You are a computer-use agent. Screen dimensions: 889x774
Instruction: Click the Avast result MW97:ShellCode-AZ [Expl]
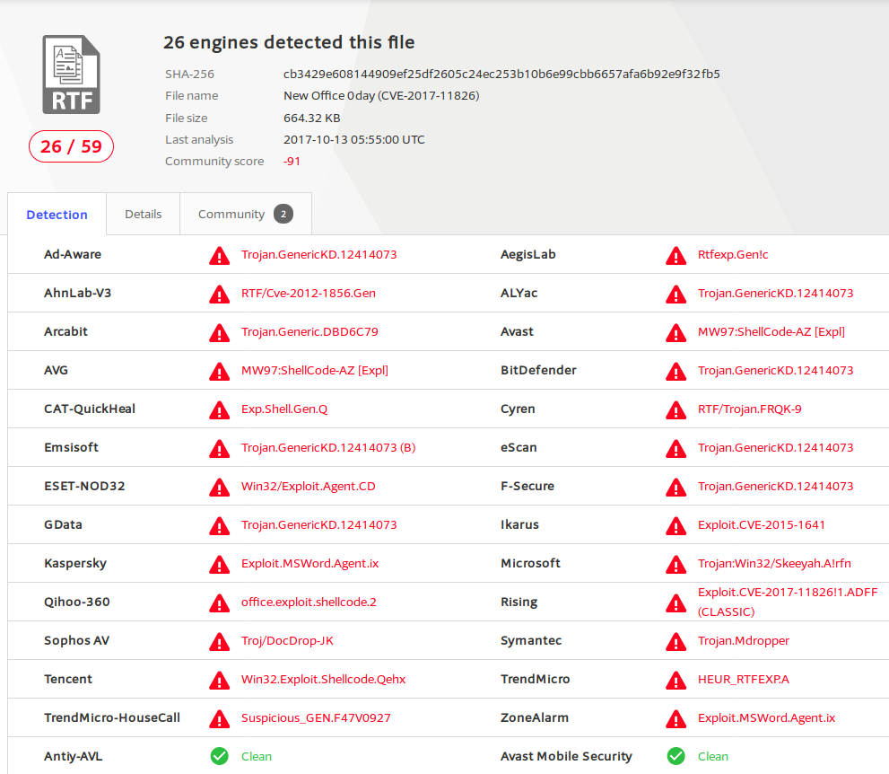click(x=771, y=331)
